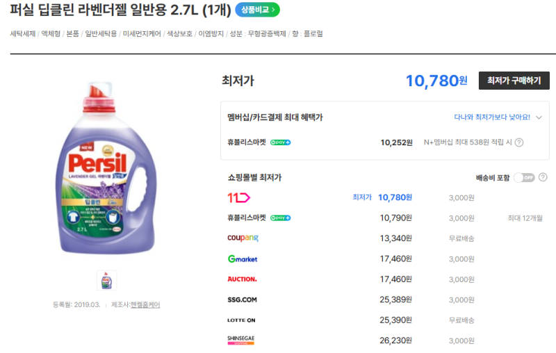The image size is (556, 353).
Task: Toggle the 배송비 포함 switch
Action: click(x=524, y=178)
